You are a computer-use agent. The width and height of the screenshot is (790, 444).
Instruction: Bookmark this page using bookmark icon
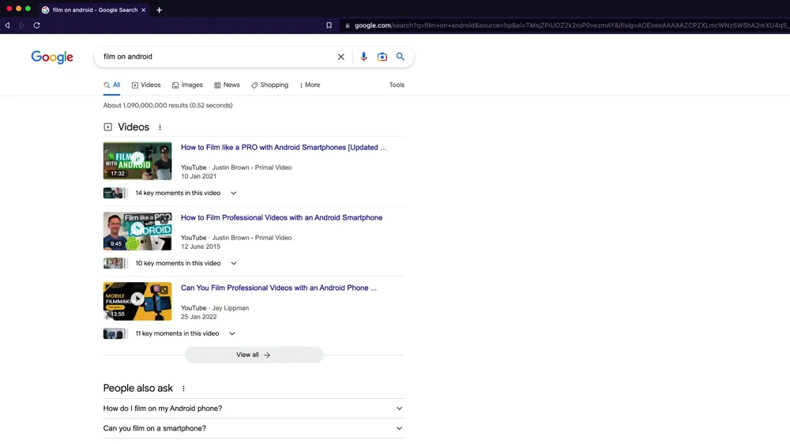click(x=329, y=25)
